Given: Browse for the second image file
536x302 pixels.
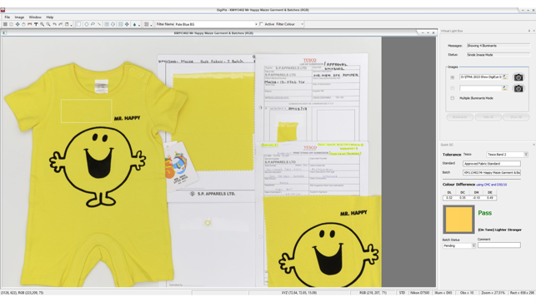Looking at the screenshot, I should [505, 88].
